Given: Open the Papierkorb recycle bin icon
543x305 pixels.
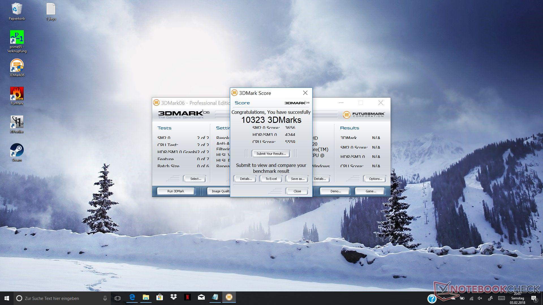Looking at the screenshot, I should (x=17, y=12).
